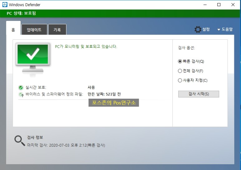Maximize the Windows Defender window
The image size is (241, 170).
pyautogui.click(x=219, y=5)
